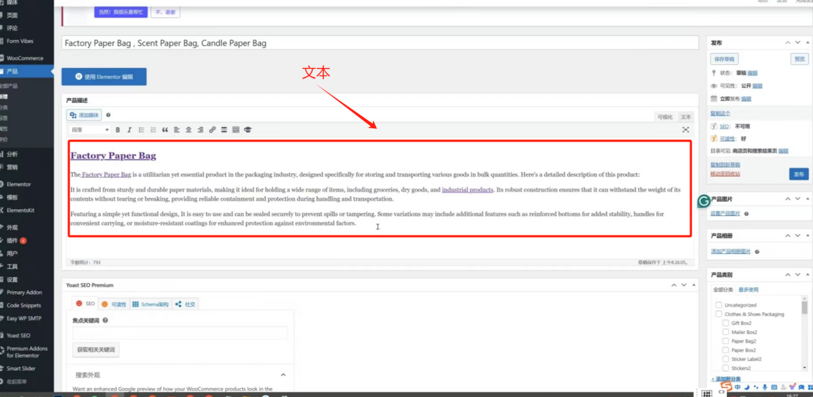Image resolution: width=813 pixels, height=397 pixels.
Task: Click the 预览 button
Action: pos(799,59)
